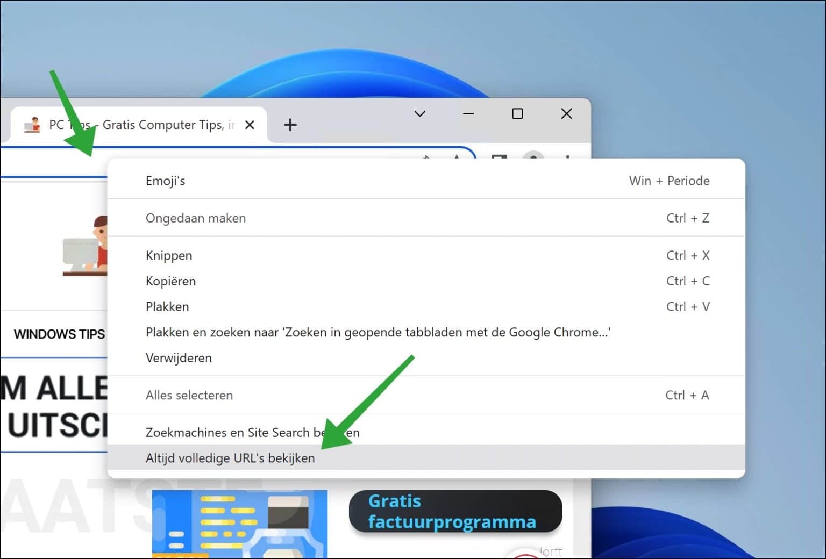826x559 pixels.
Task: Open a new tab with the plus icon
Action: 290,125
